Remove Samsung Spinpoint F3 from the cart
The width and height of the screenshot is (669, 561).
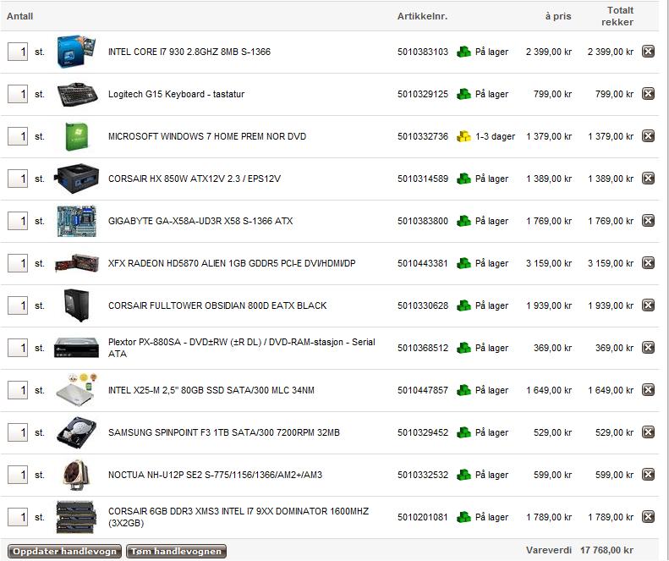pyautogui.click(x=648, y=432)
